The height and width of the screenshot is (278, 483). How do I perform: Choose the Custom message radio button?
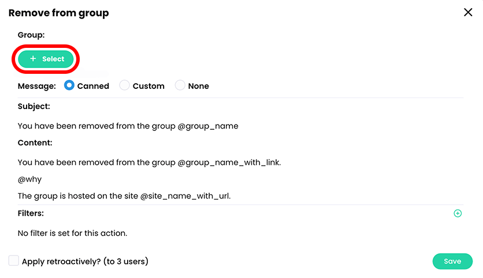tap(124, 85)
